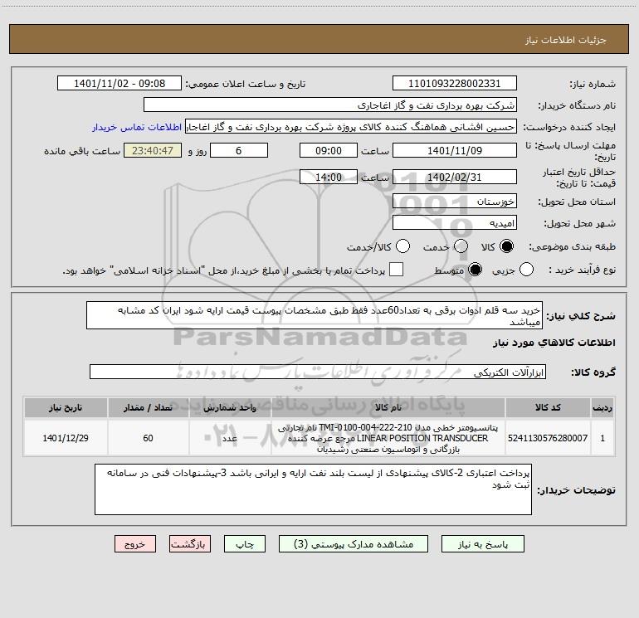Click the نام کالا column header
Viewport: 639px width, 618px height.
(x=388, y=407)
